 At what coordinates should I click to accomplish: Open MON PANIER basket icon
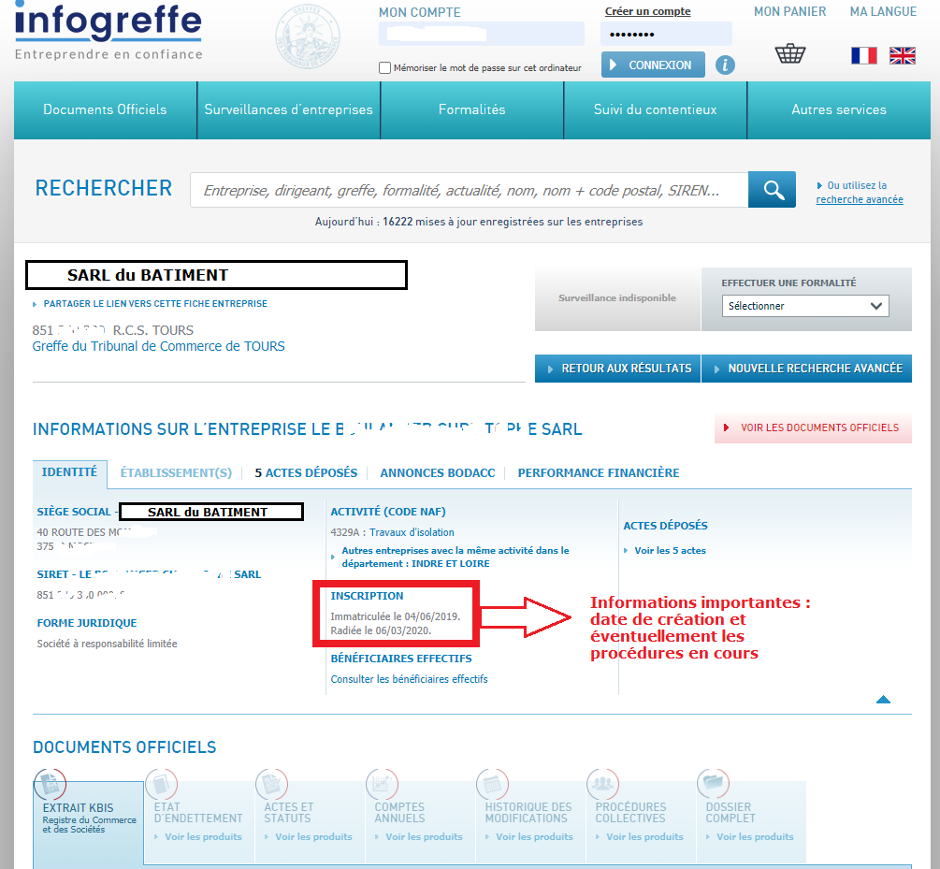[x=789, y=53]
